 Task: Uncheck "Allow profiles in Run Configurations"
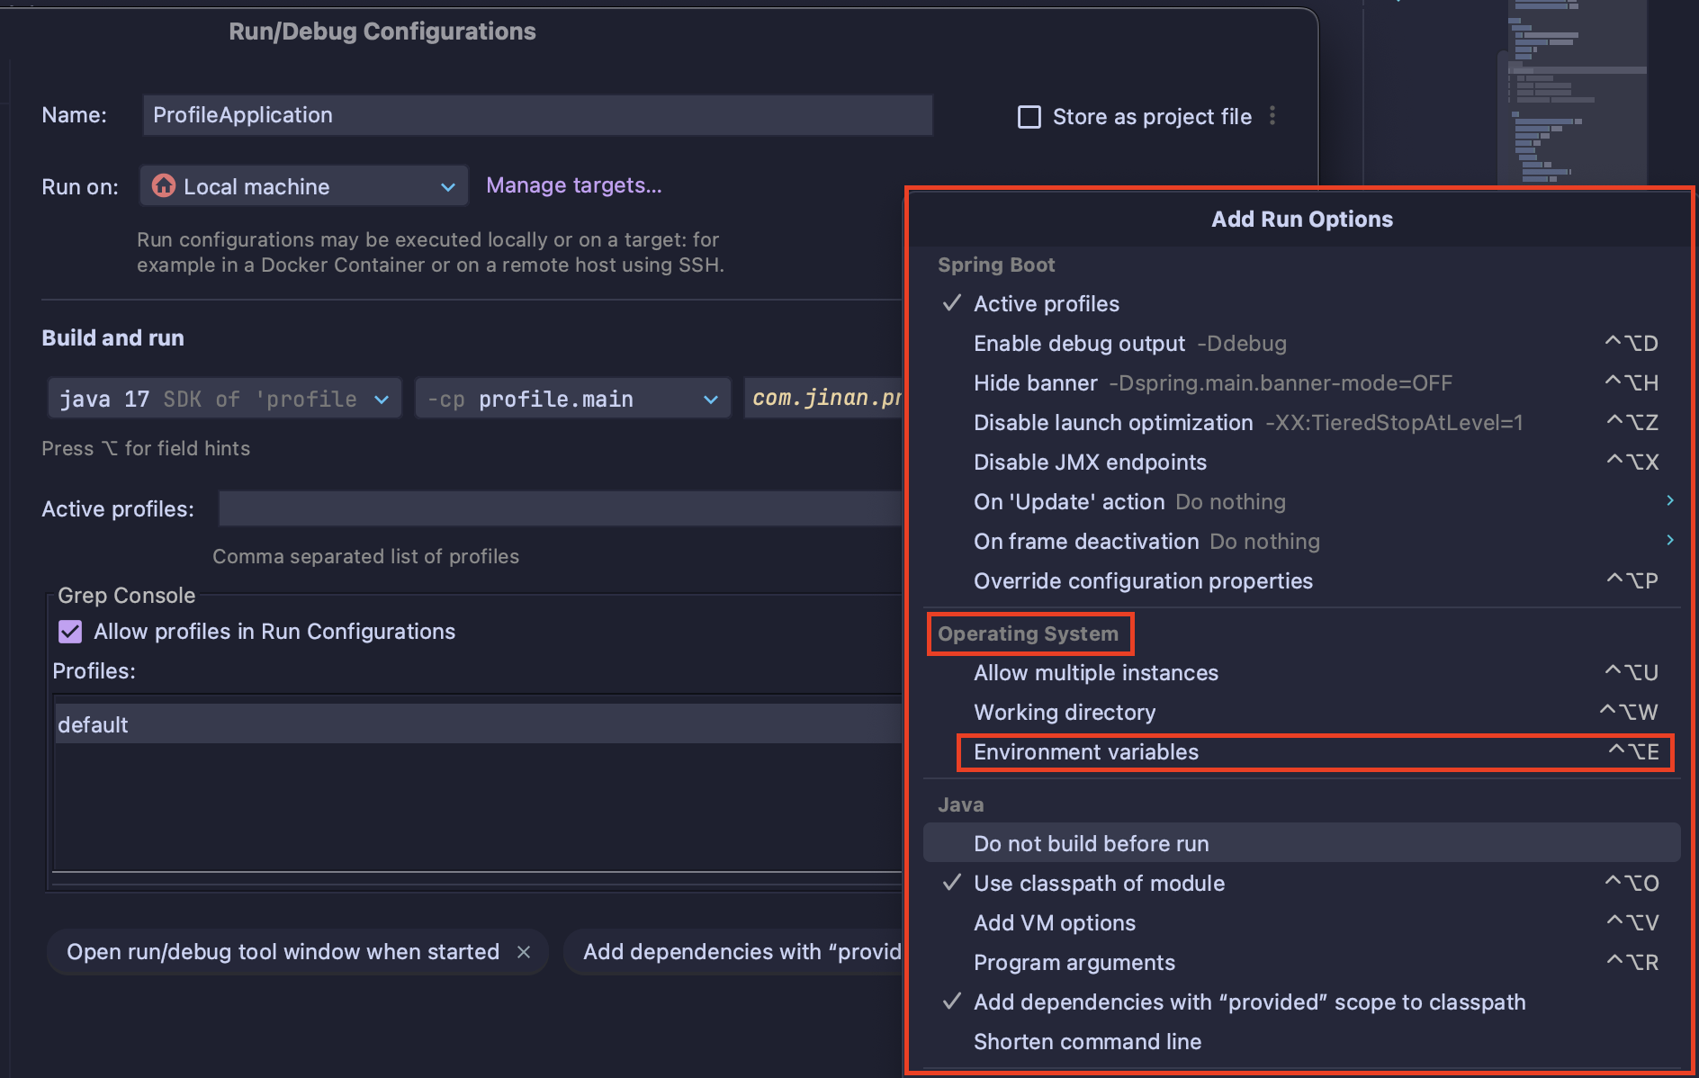tap(70, 631)
